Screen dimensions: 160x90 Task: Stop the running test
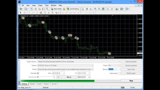point(131,81)
